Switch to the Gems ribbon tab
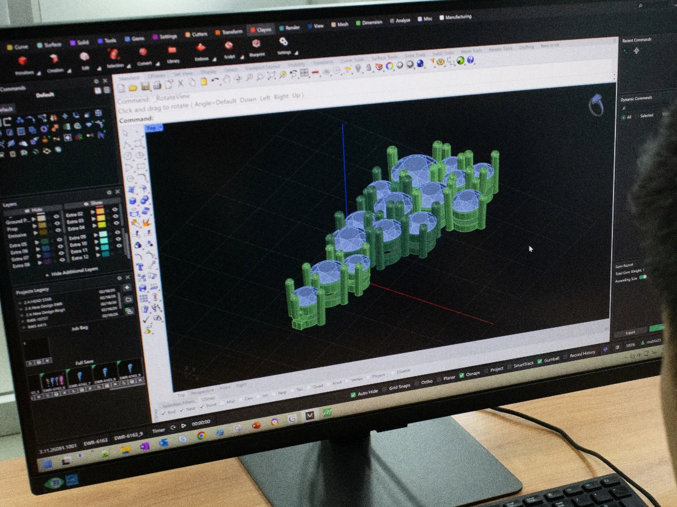 134,39
